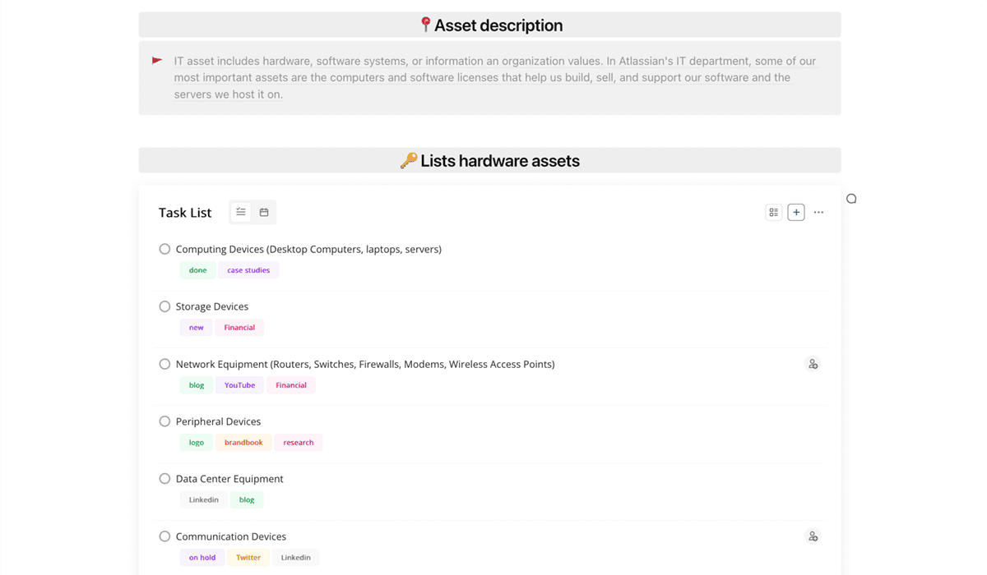The width and height of the screenshot is (987, 575).
Task: Complete the Data Center Equipment task
Action: point(164,479)
